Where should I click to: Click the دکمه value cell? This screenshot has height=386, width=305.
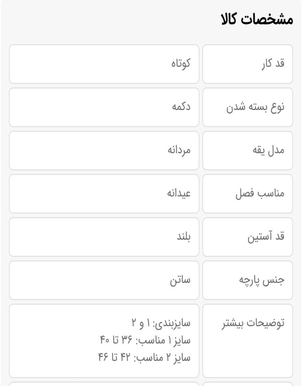tap(104, 107)
